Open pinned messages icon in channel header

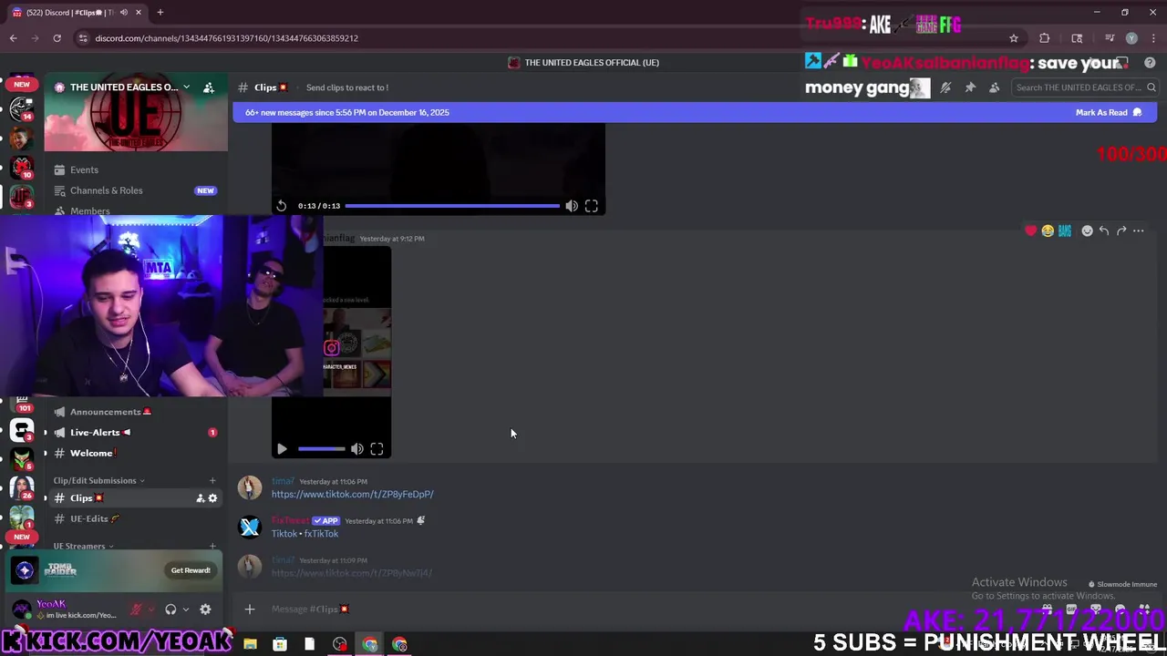[970, 87]
